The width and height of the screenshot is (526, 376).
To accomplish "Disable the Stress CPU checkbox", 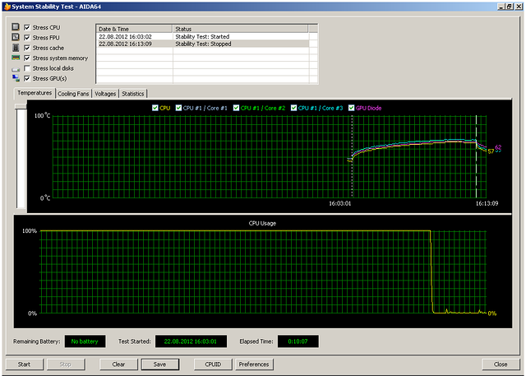I will pos(27,27).
